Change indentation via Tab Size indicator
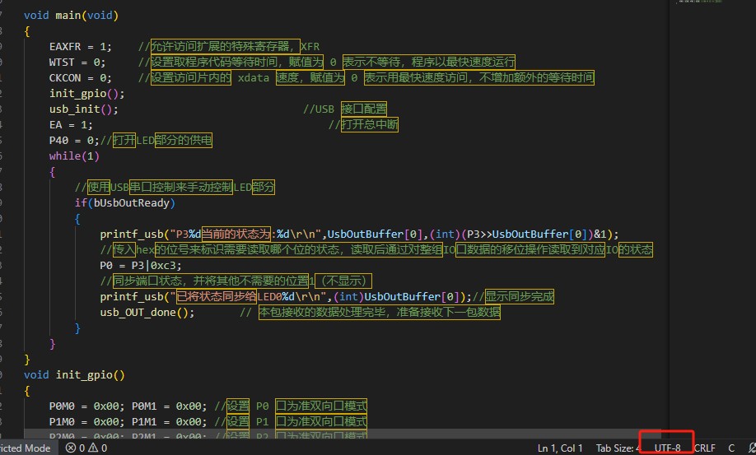This screenshot has height=455, width=756. pyautogui.click(x=617, y=448)
